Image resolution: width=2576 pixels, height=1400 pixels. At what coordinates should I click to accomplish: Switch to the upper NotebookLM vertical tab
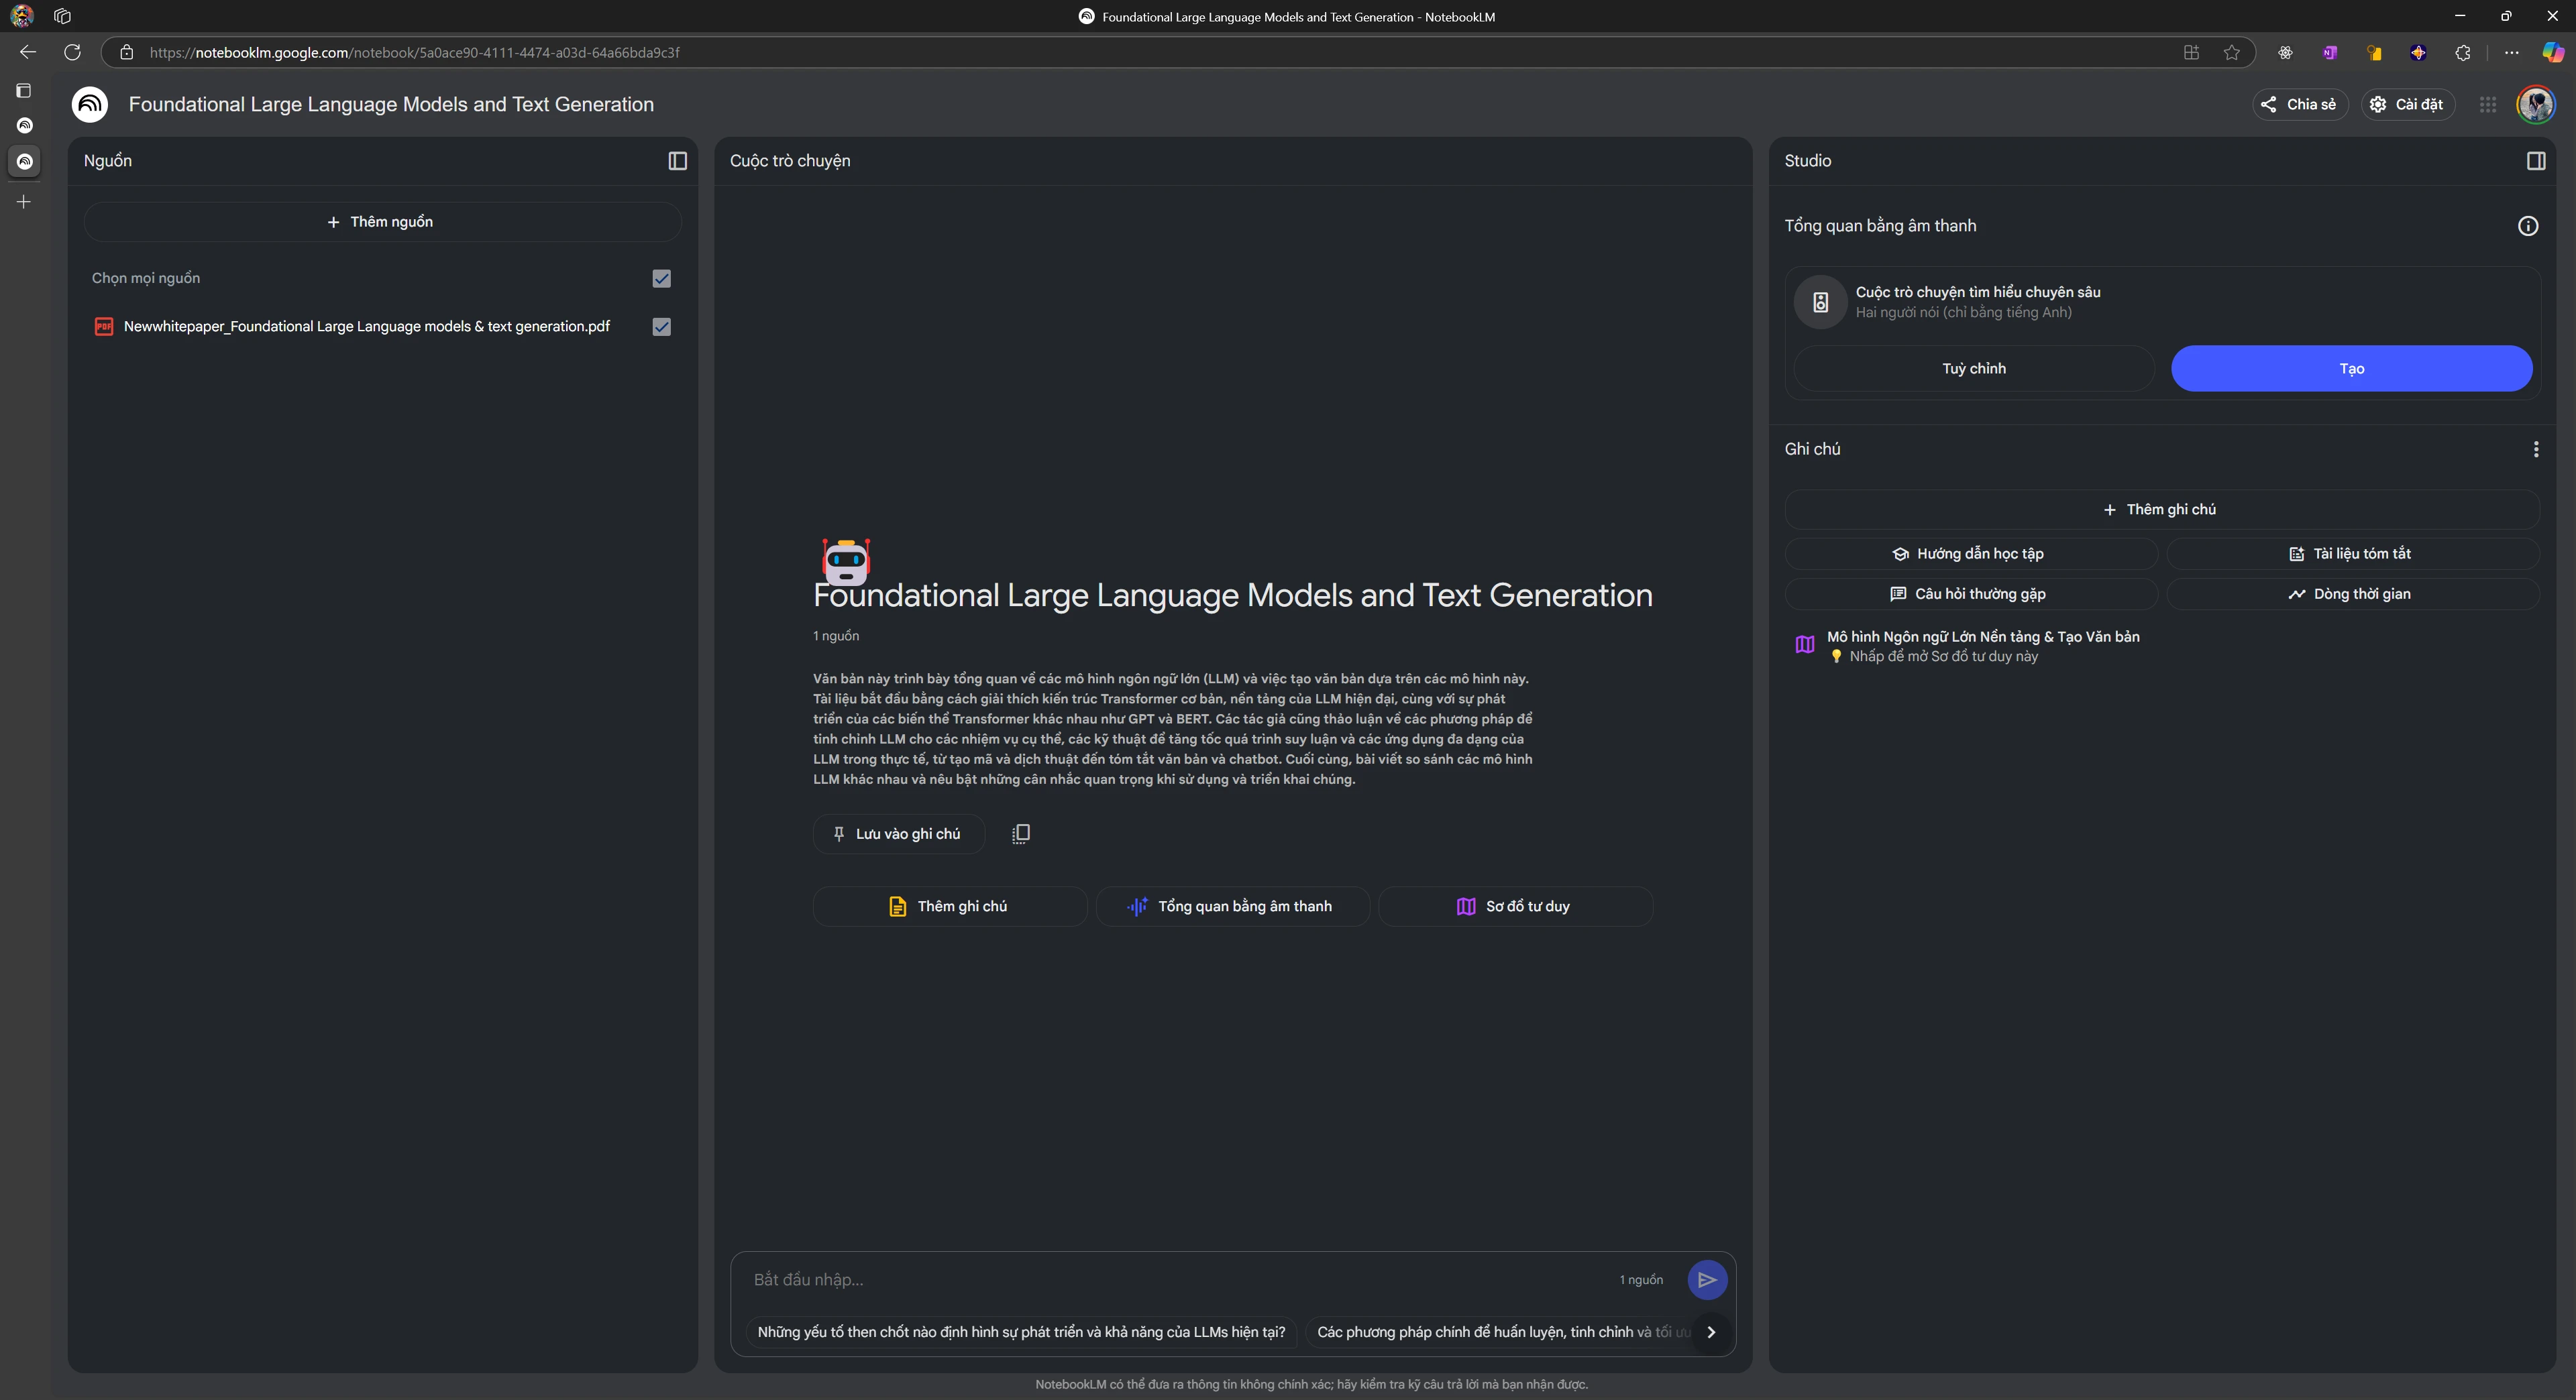[x=25, y=126]
